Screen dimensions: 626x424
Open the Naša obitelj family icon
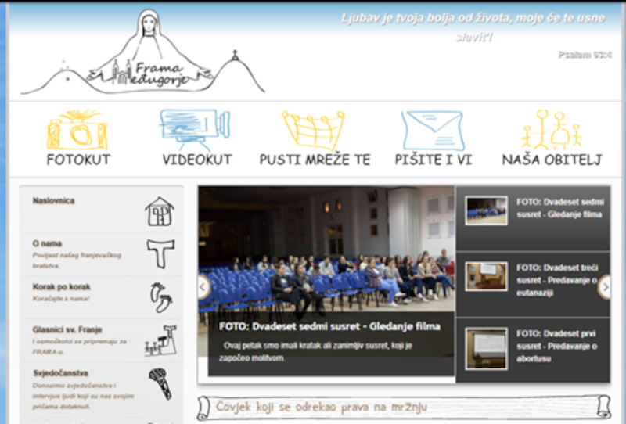552,130
